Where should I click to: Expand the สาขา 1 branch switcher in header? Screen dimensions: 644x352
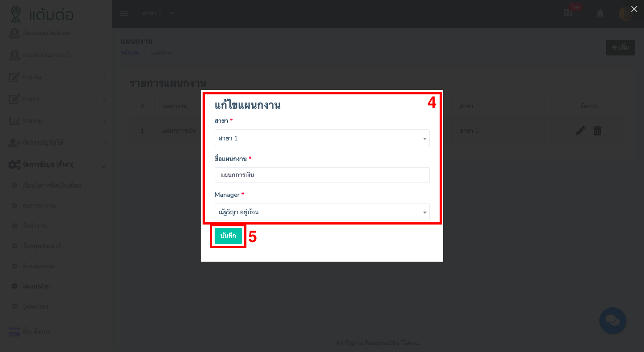(x=158, y=13)
